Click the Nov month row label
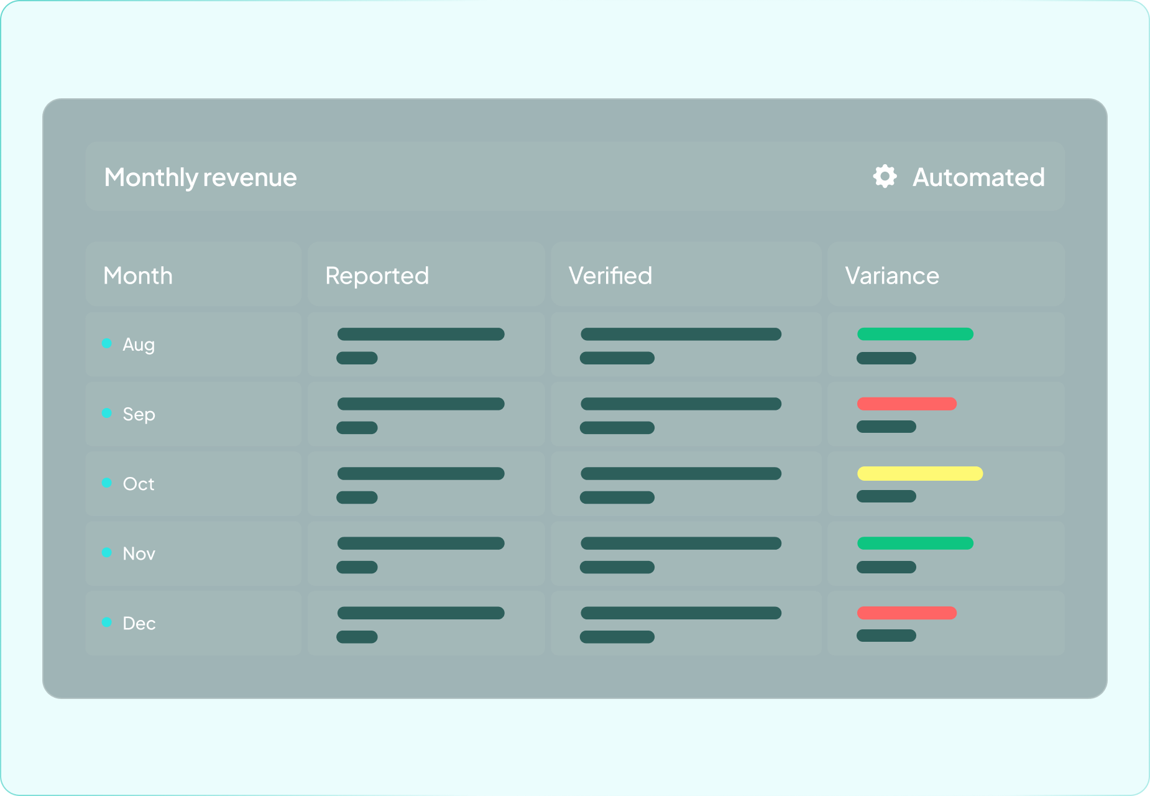Viewport: 1150px width, 796px height. pyautogui.click(x=139, y=553)
